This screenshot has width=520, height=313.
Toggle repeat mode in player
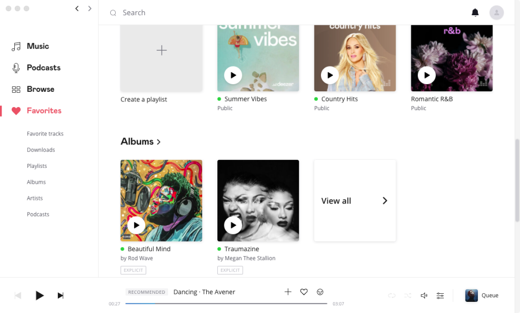click(x=392, y=295)
